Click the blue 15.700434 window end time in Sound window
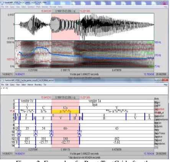Image resolution: width=170 pixels, height=162 pixels. pos(149,74)
